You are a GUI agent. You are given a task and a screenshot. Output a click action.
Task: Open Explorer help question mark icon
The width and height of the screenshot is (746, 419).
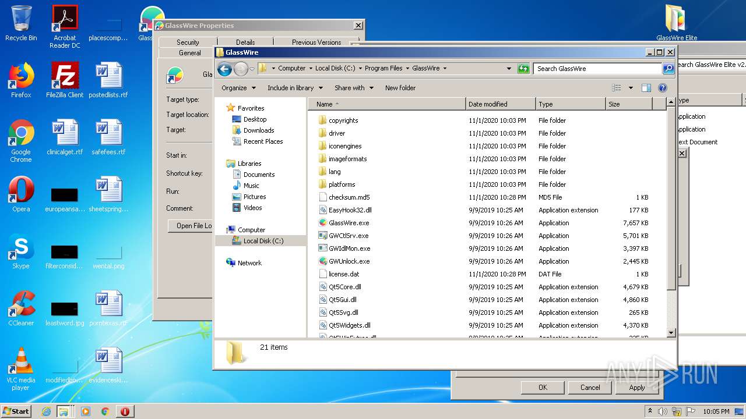663,88
